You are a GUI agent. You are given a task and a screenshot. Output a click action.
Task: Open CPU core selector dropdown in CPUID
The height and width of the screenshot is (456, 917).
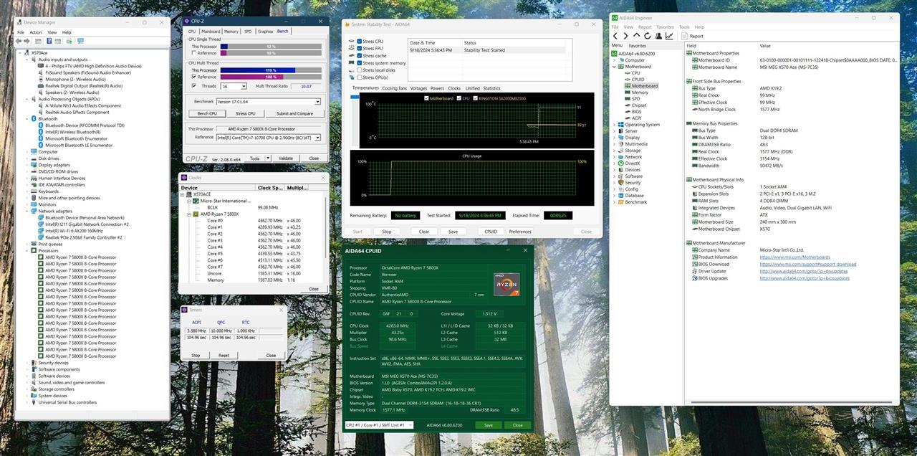(378, 425)
